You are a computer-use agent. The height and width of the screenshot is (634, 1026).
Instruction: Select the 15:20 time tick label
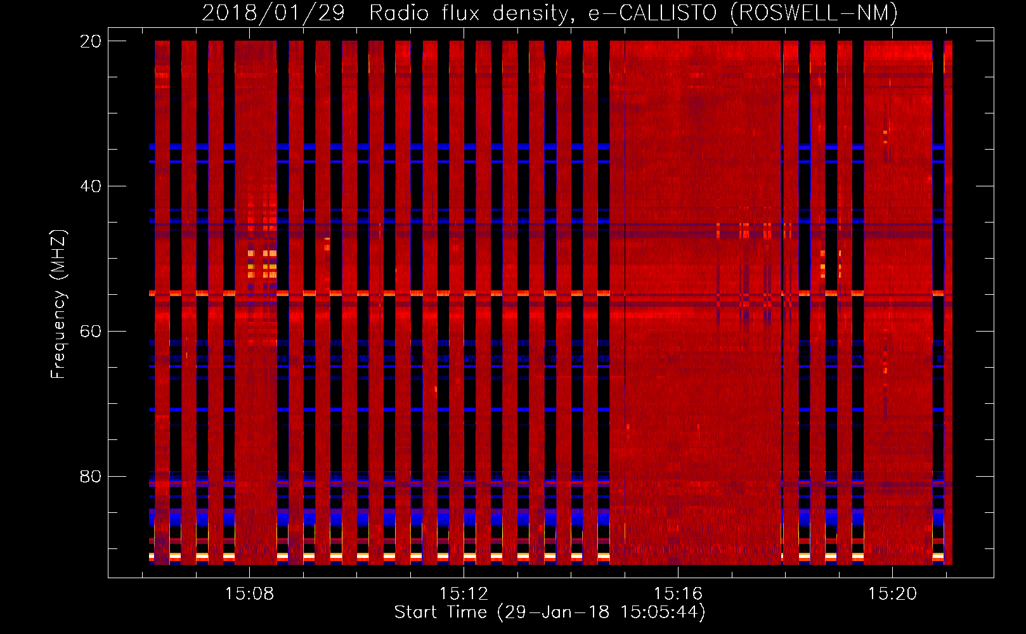click(x=892, y=593)
